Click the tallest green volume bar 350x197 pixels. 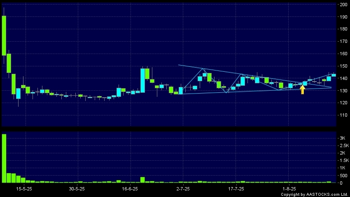[4, 158]
